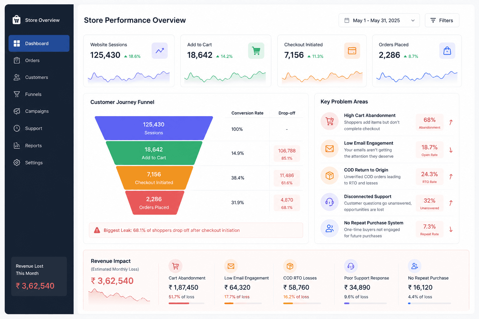Navigate to Funnels in the sidebar
The height and width of the screenshot is (319, 479).
coord(39,94)
